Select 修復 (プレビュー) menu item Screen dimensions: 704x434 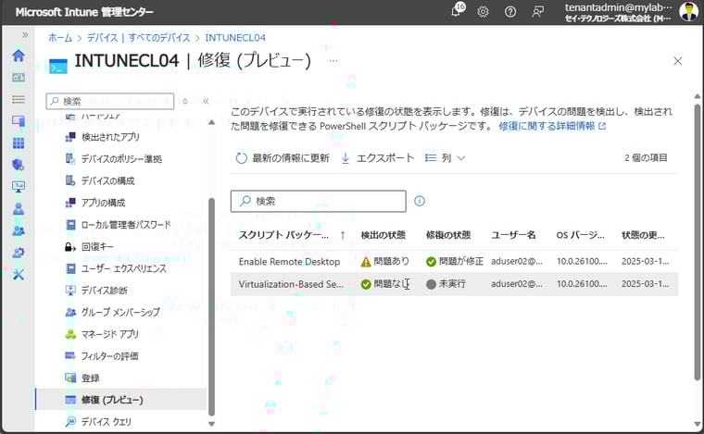pos(121,400)
